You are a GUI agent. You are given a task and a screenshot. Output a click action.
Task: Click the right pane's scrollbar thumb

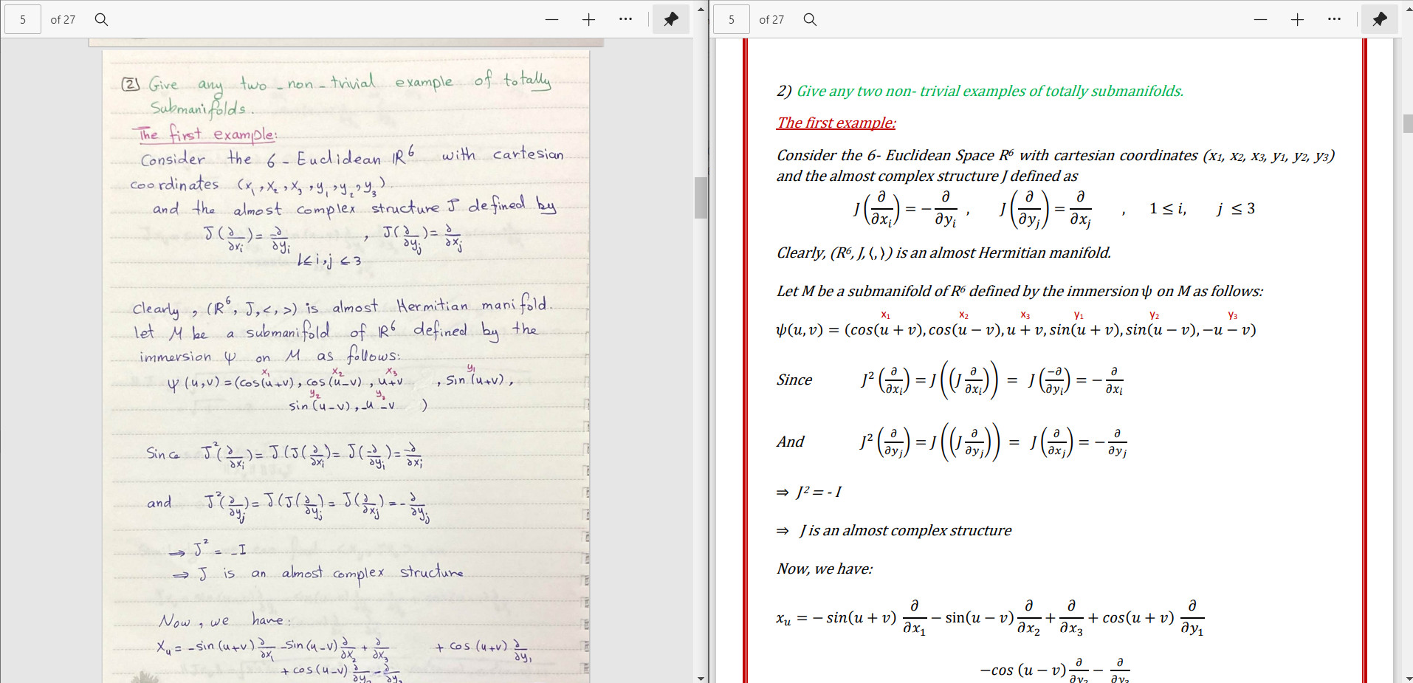[x=1408, y=123]
